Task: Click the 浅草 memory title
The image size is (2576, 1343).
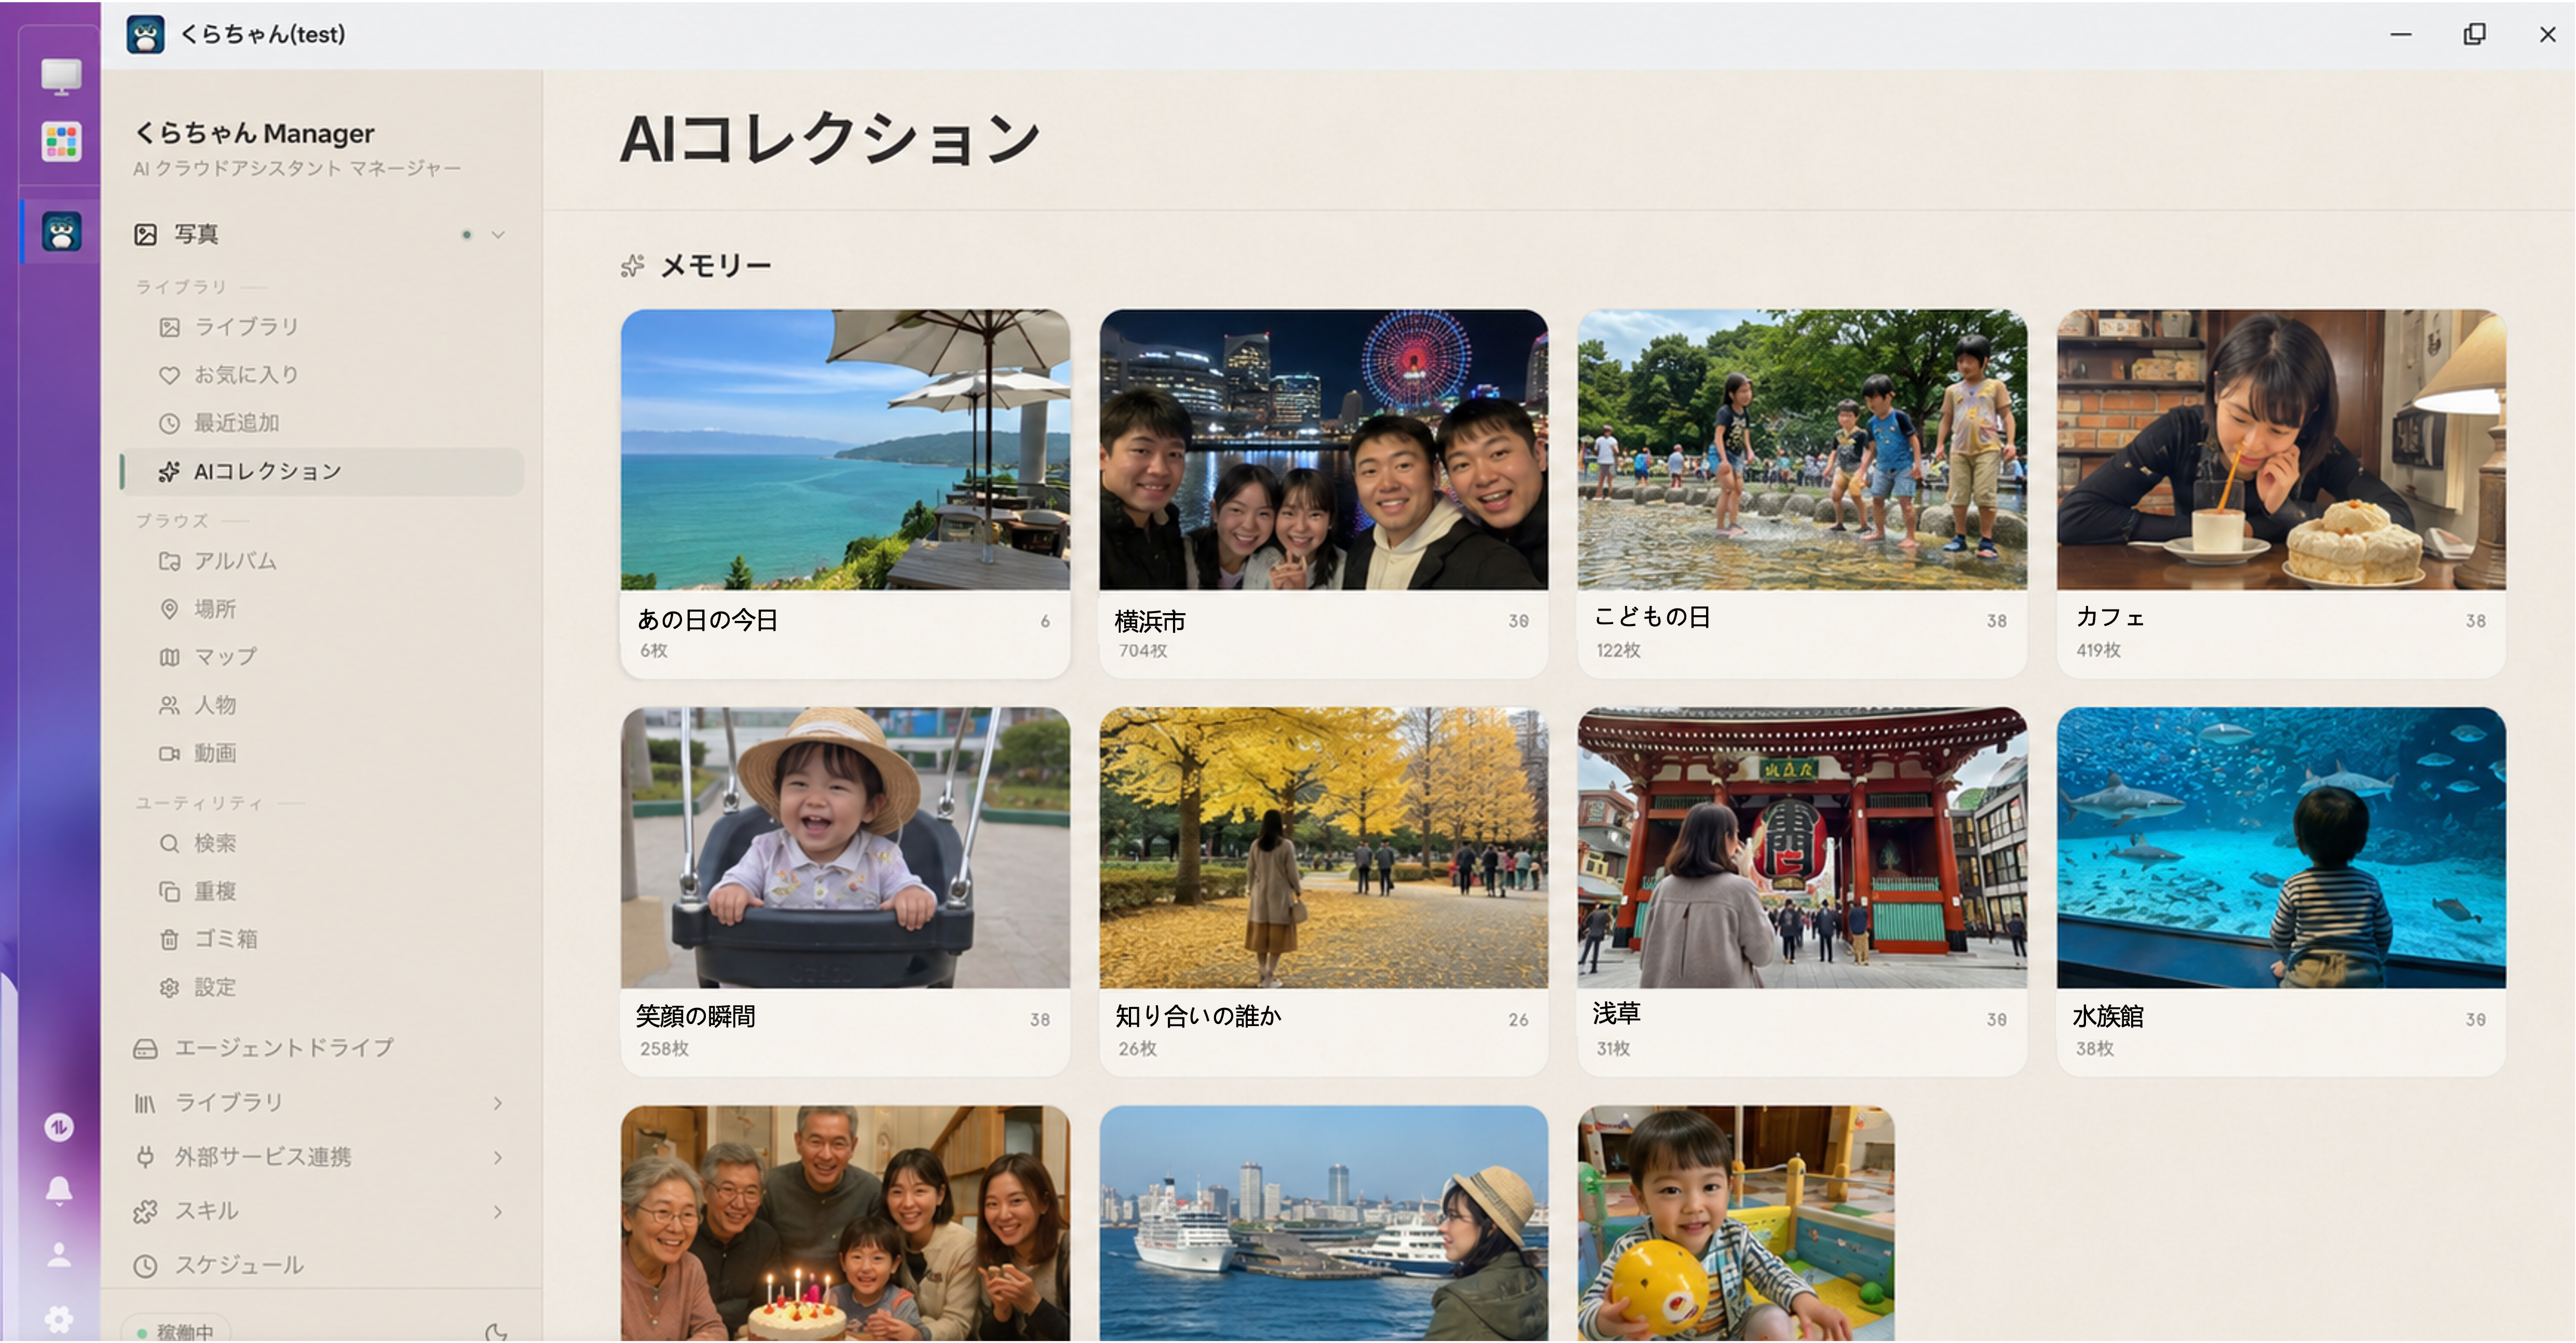Action: point(1616,1013)
